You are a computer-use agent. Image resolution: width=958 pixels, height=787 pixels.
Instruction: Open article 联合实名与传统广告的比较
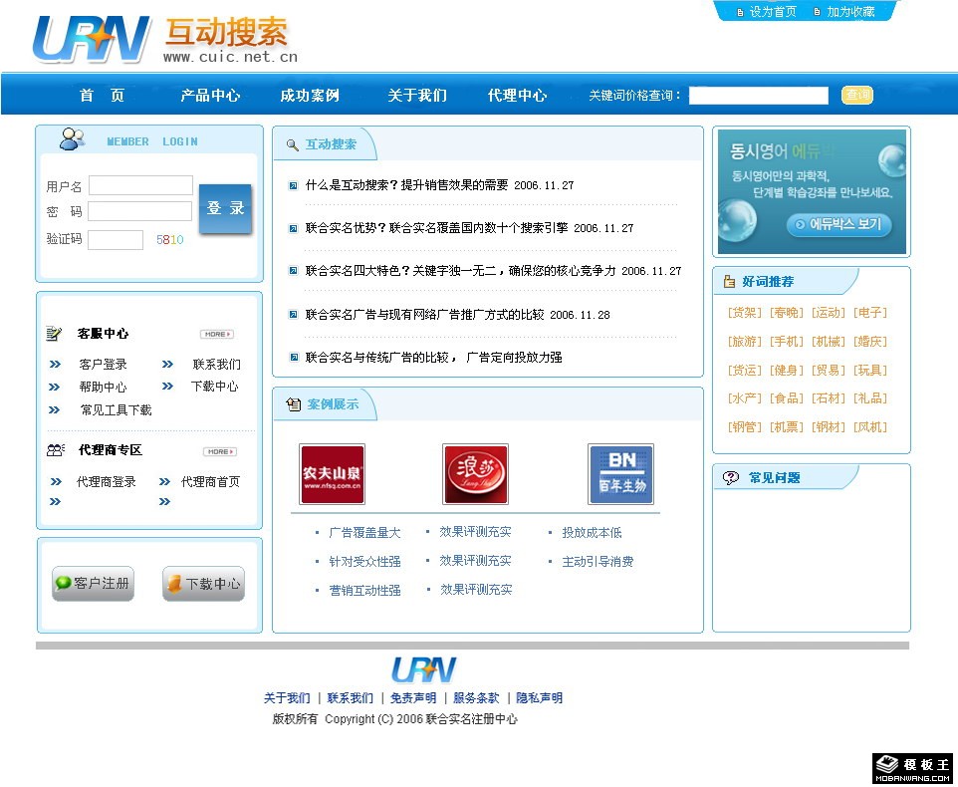coord(434,358)
